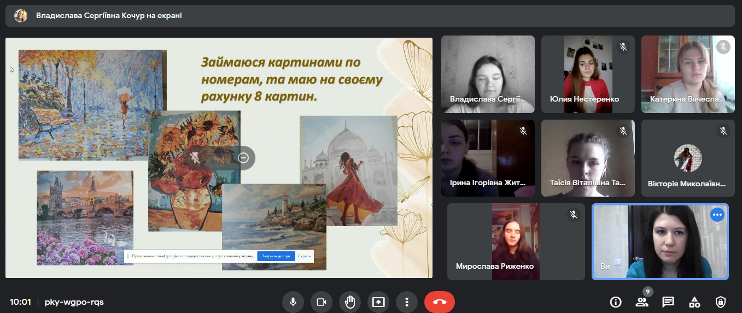This screenshot has height=313, width=742.
Task: Remove the presentation with the minus-circle icon
Action: point(244,158)
